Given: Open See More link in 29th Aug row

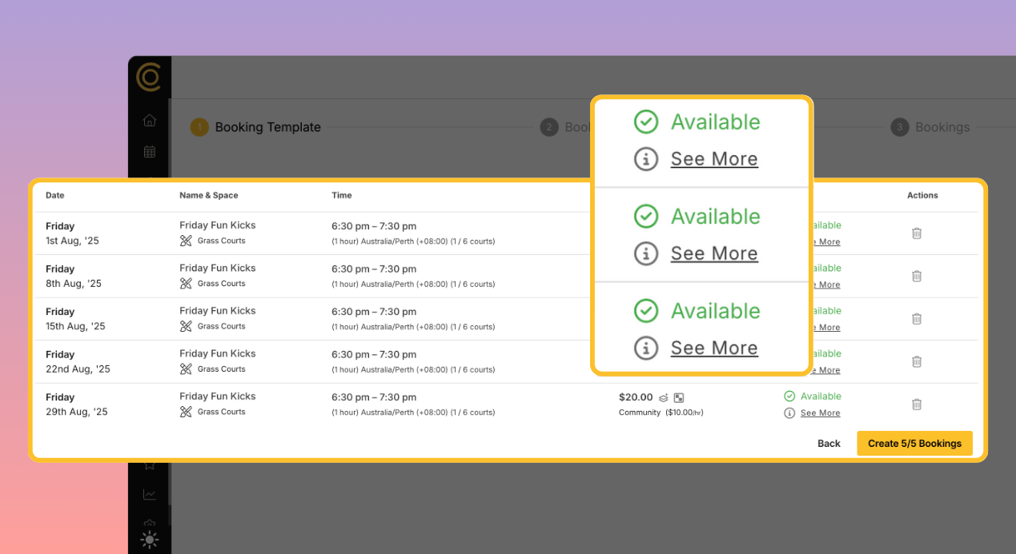Looking at the screenshot, I should pos(820,413).
